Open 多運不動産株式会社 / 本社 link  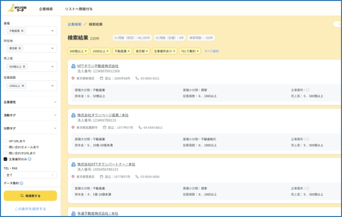[98, 213]
